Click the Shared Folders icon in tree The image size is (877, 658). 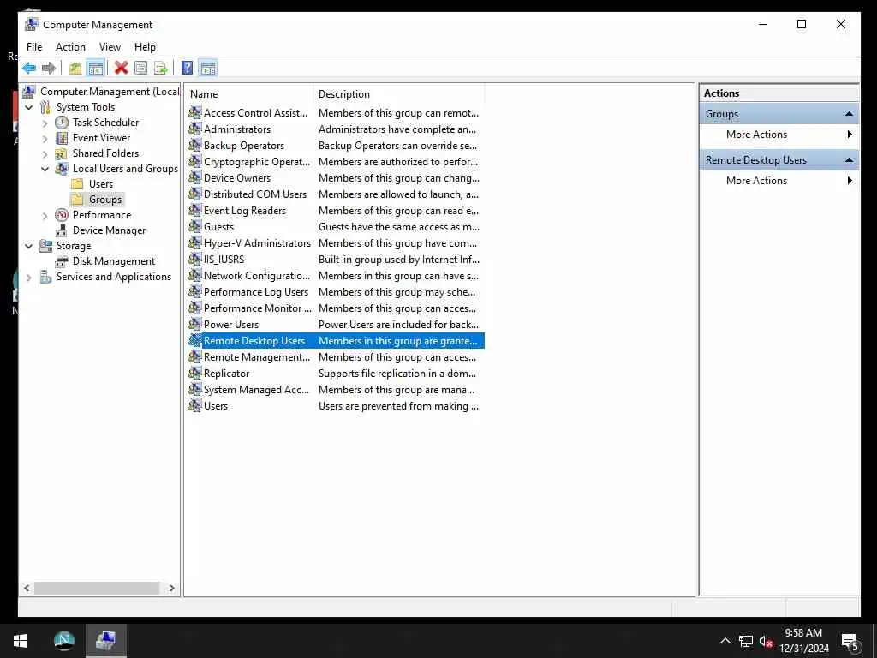(62, 153)
